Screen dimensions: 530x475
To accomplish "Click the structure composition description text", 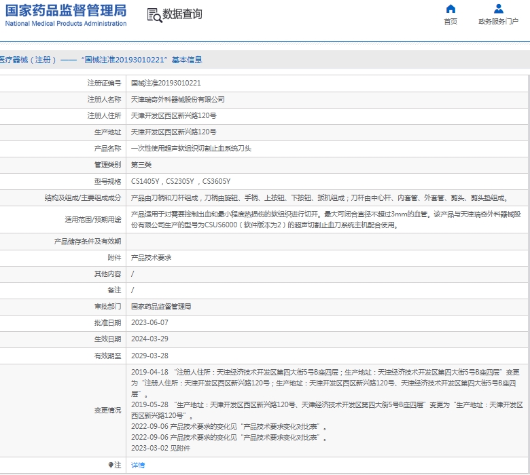I will pyautogui.click(x=320, y=198).
